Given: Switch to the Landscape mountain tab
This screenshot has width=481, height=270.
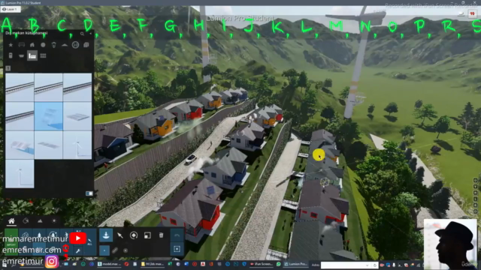Looking at the screenshot, I should click(x=40, y=221).
